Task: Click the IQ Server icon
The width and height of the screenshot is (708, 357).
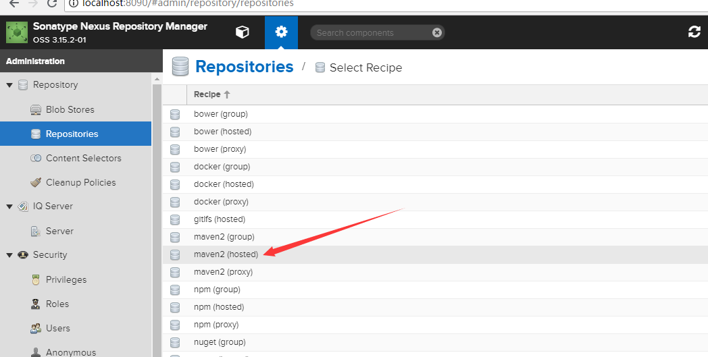Action: (22, 207)
